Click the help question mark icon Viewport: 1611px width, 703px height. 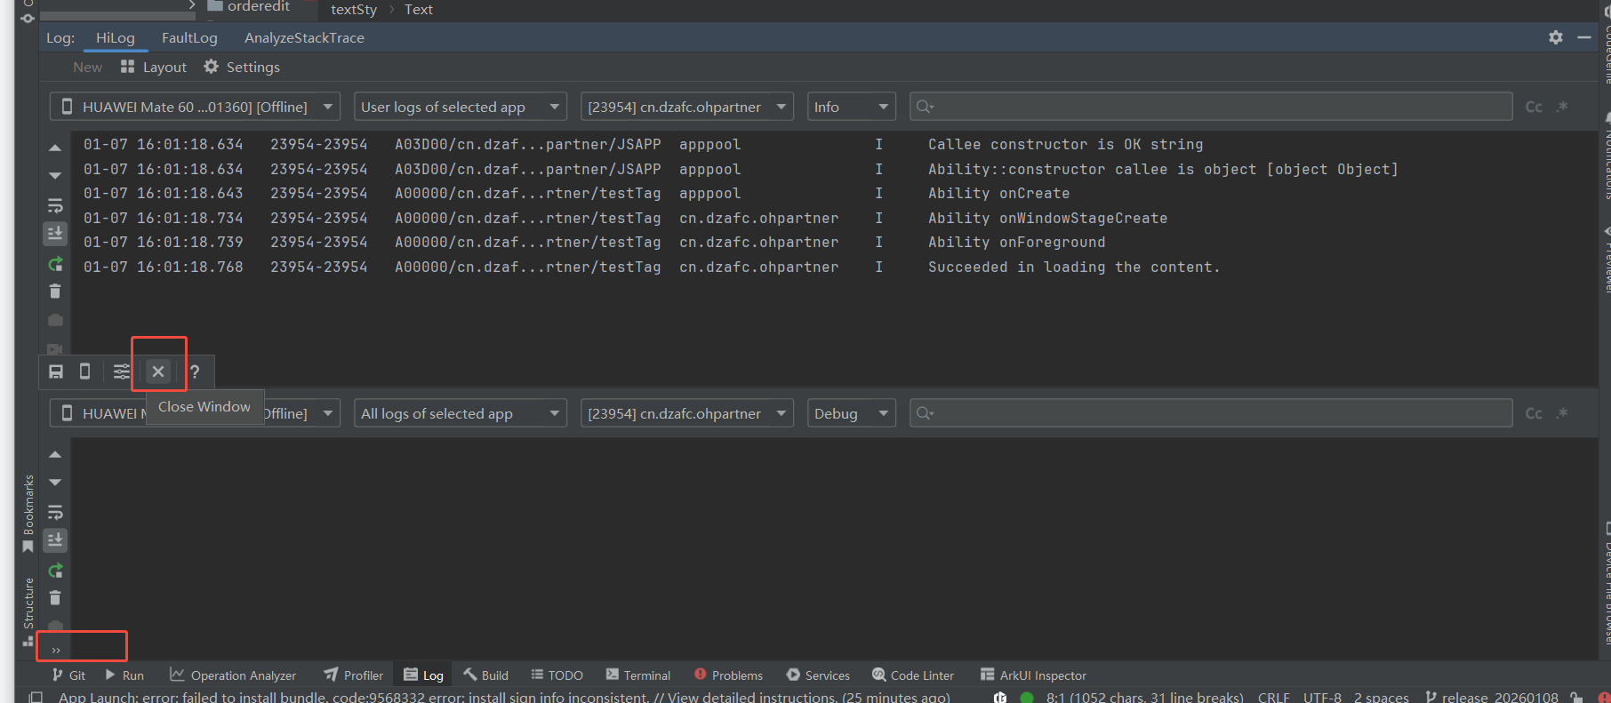pos(195,371)
